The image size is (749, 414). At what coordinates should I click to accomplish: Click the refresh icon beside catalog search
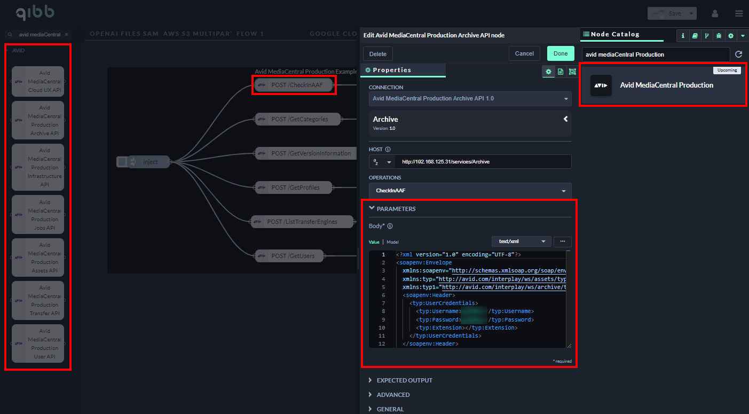(x=739, y=54)
